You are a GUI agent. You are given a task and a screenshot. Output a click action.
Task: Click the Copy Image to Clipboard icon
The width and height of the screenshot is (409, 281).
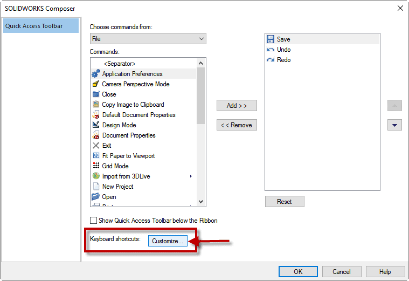tap(96, 104)
